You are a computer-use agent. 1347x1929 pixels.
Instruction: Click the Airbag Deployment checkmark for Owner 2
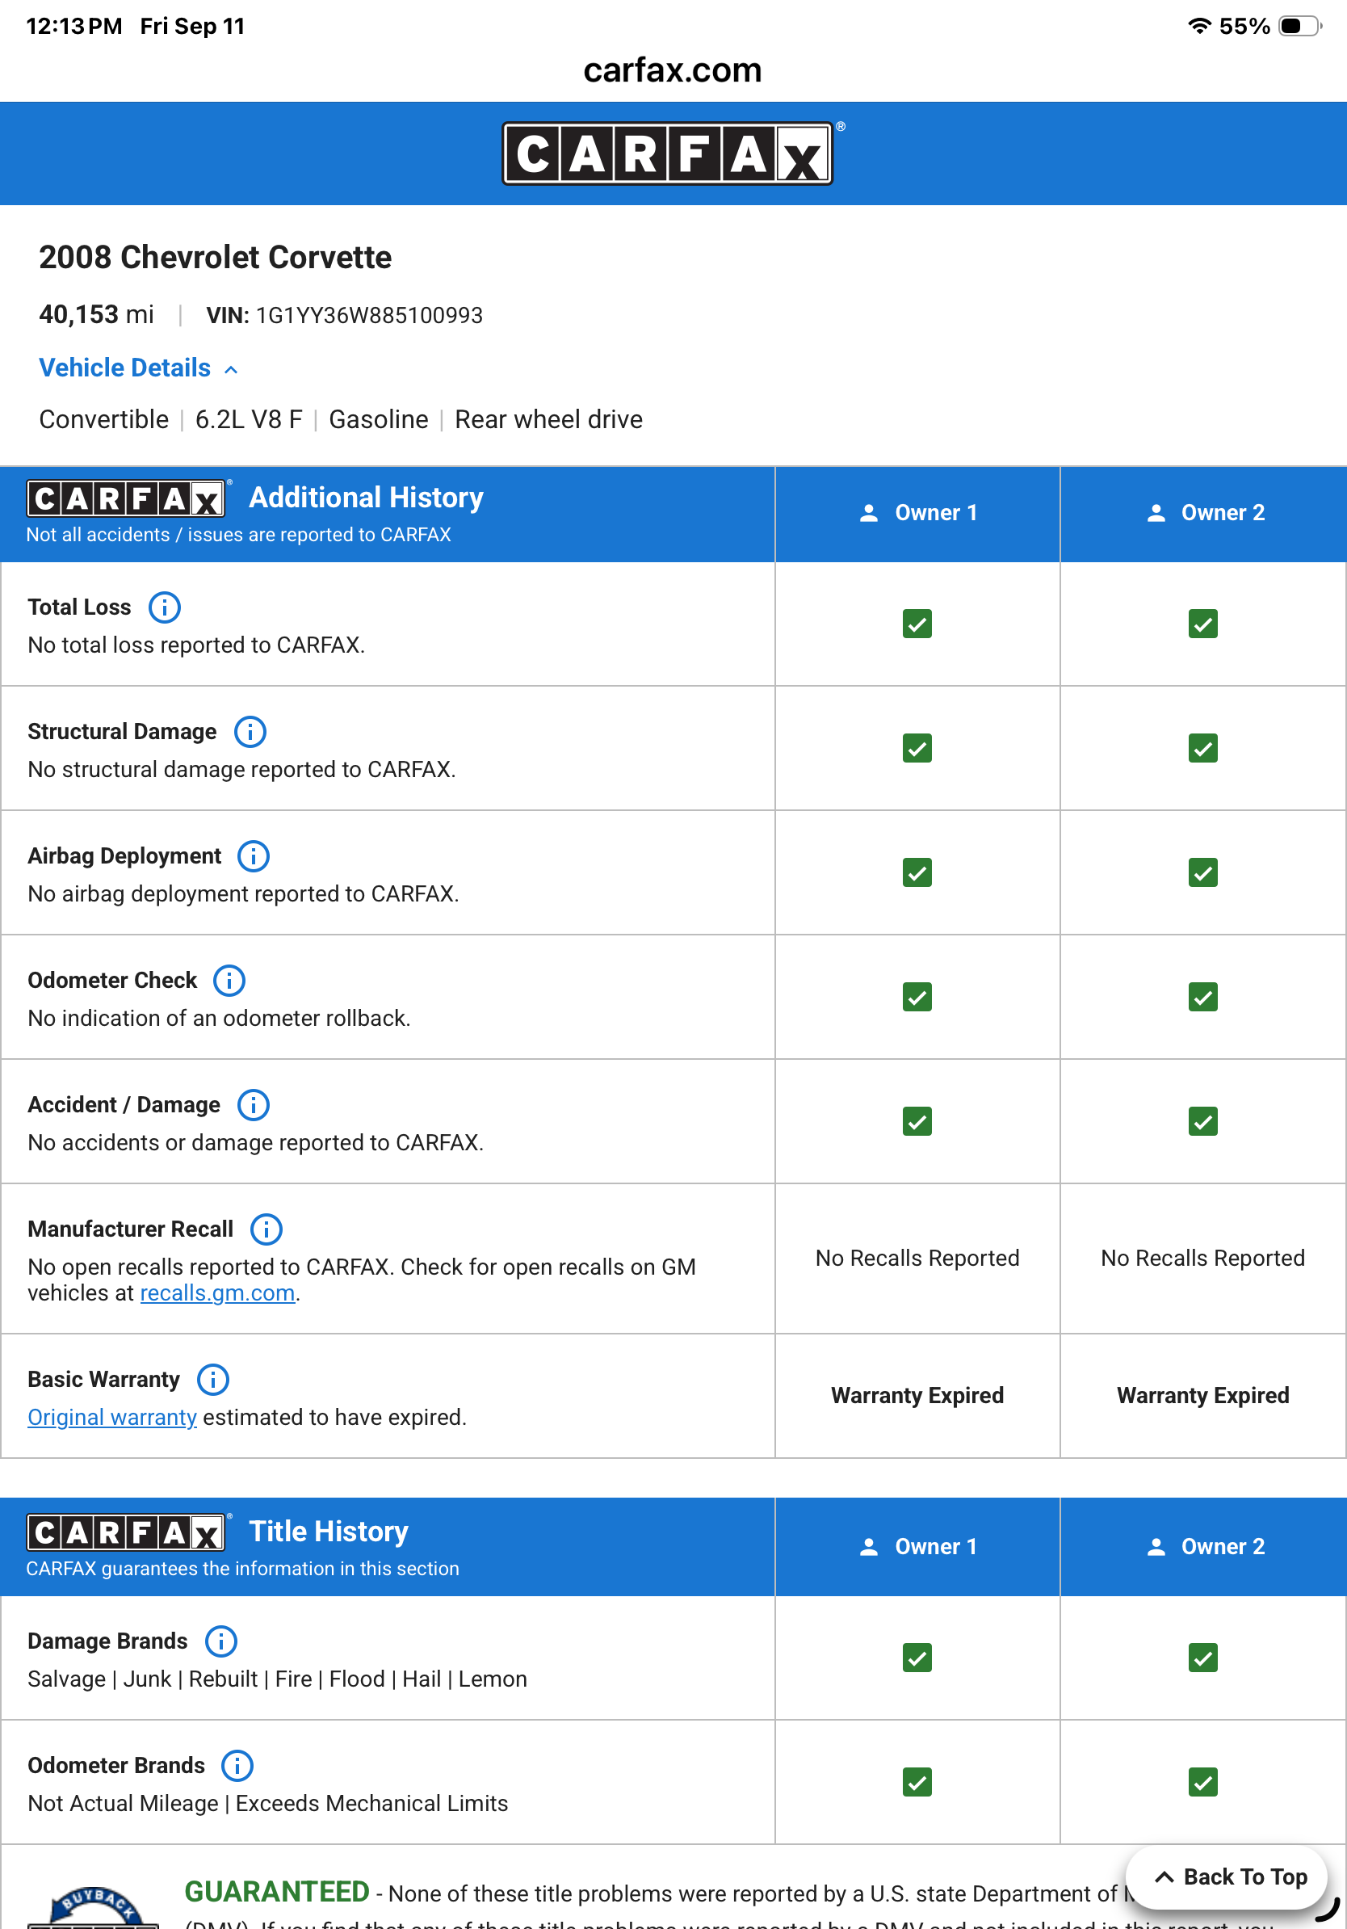click(1202, 872)
